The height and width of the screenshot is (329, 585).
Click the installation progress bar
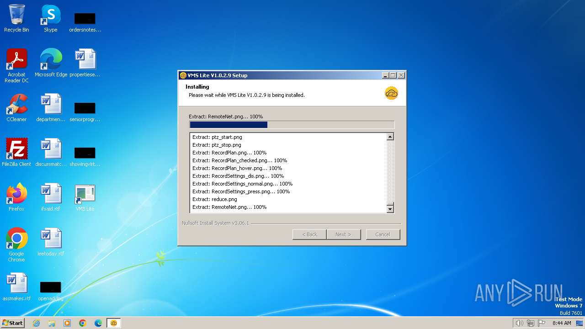(292, 125)
